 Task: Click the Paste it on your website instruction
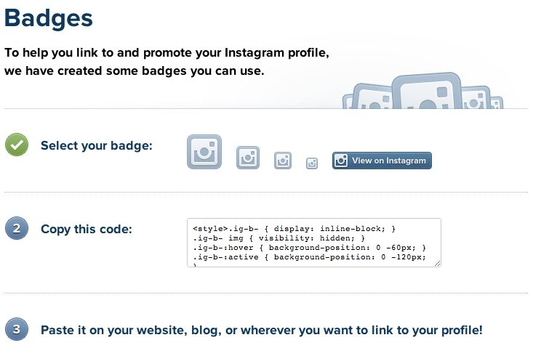coord(261,330)
